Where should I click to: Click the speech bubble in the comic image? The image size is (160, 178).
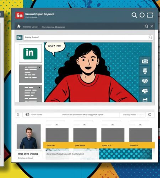tap(55, 48)
